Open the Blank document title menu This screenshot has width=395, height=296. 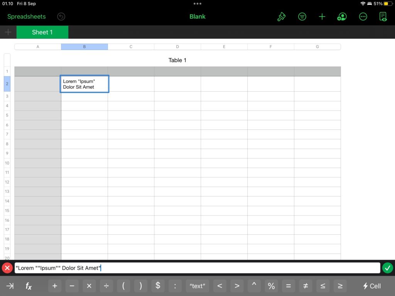[x=197, y=17]
